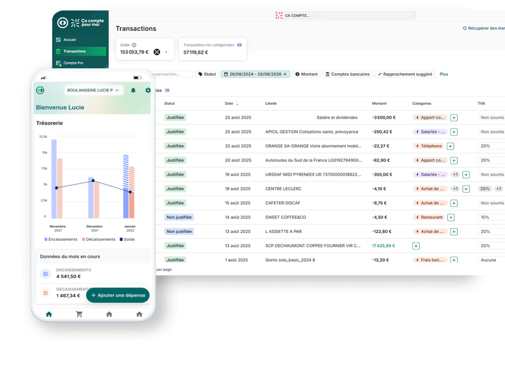Open the Comptes bancaires filter
This screenshot has width=505, height=378.
(348, 74)
